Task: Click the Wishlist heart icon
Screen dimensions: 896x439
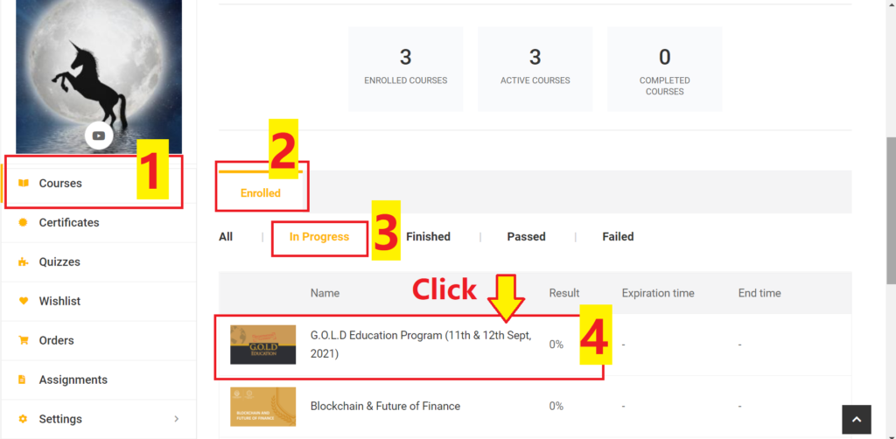Action: tap(24, 301)
